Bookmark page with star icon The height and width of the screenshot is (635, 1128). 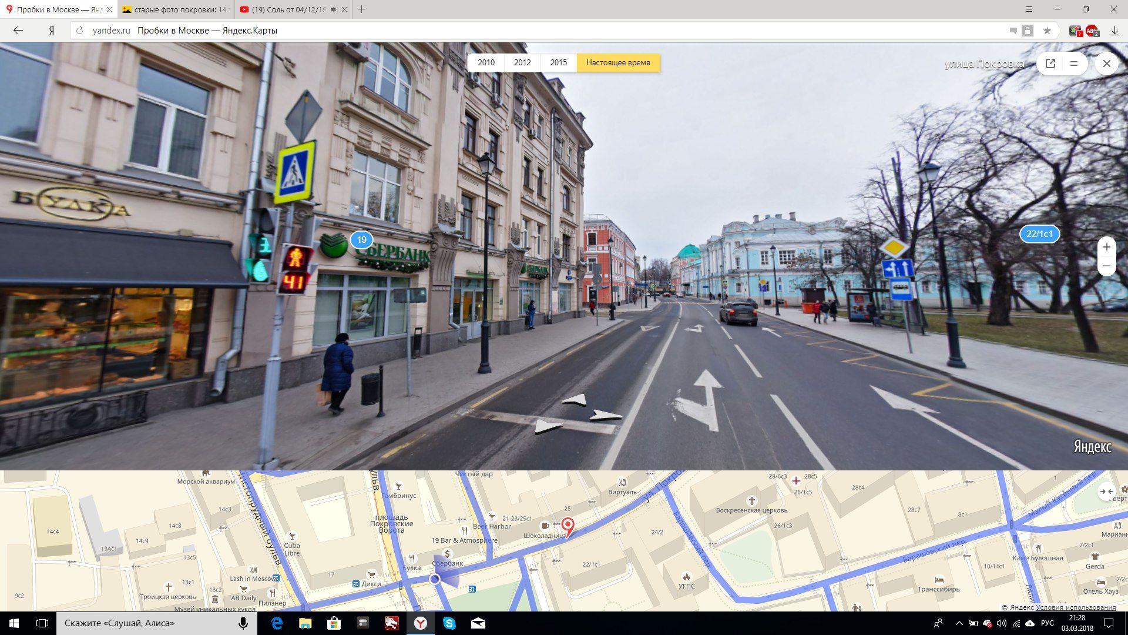1047,31
